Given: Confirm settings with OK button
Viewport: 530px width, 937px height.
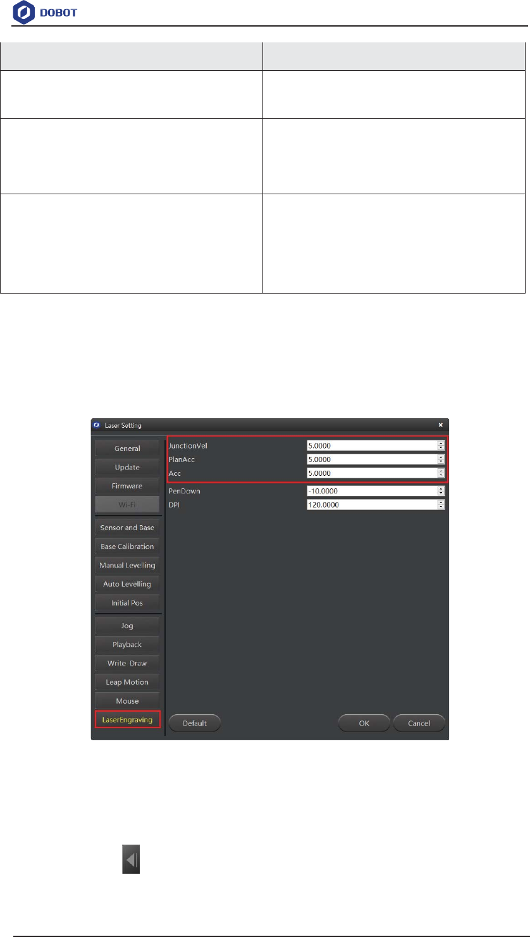Looking at the screenshot, I should point(364,723).
